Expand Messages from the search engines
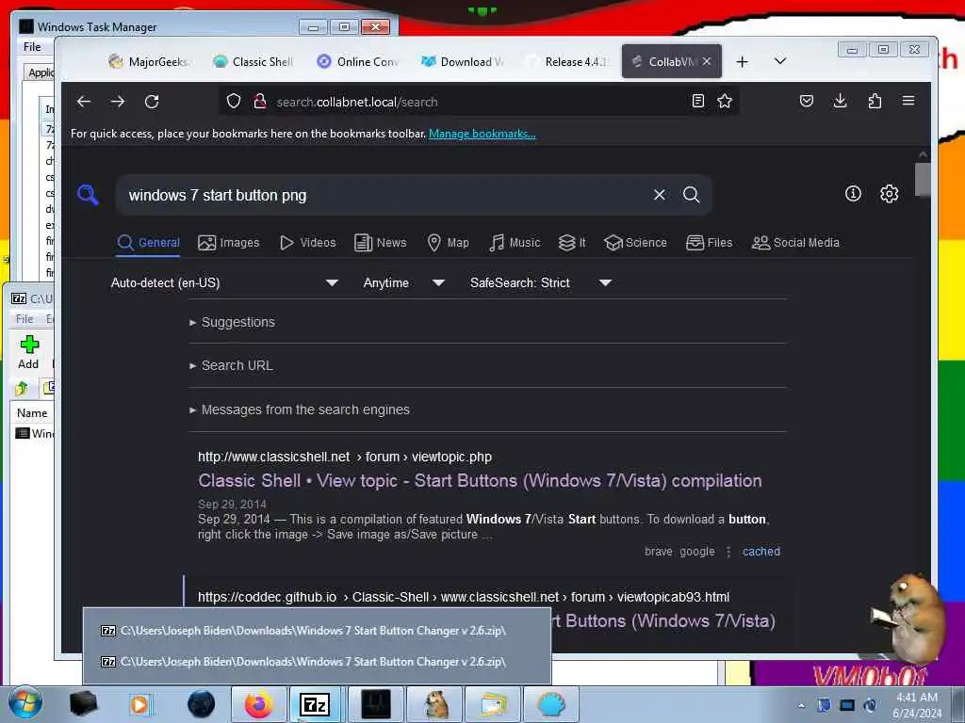The height and width of the screenshot is (723, 965). (299, 410)
